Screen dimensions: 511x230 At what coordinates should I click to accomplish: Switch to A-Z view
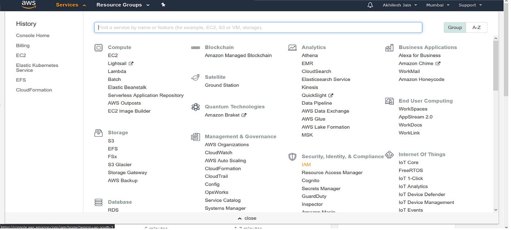click(476, 27)
